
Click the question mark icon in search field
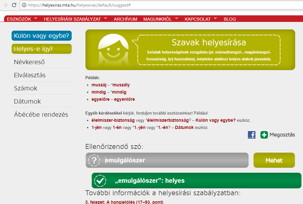point(94,161)
